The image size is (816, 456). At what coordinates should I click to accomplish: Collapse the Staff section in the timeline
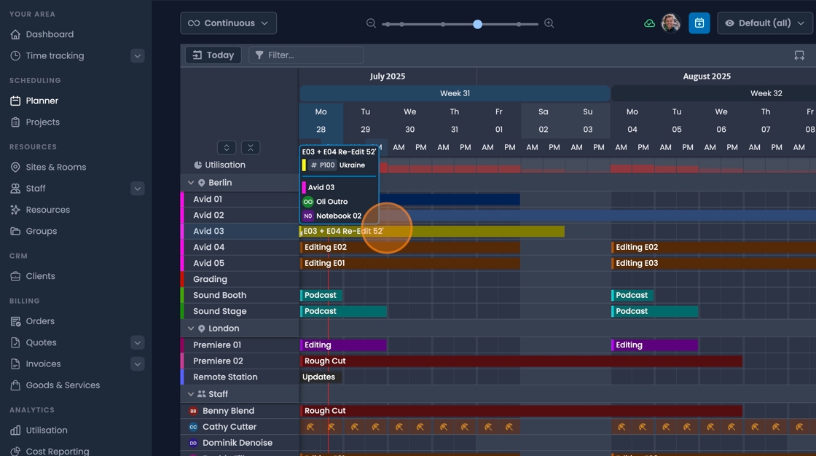pyautogui.click(x=190, y=393)
